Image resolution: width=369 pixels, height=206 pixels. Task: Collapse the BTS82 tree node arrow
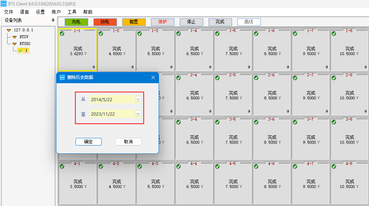(15, 44)
